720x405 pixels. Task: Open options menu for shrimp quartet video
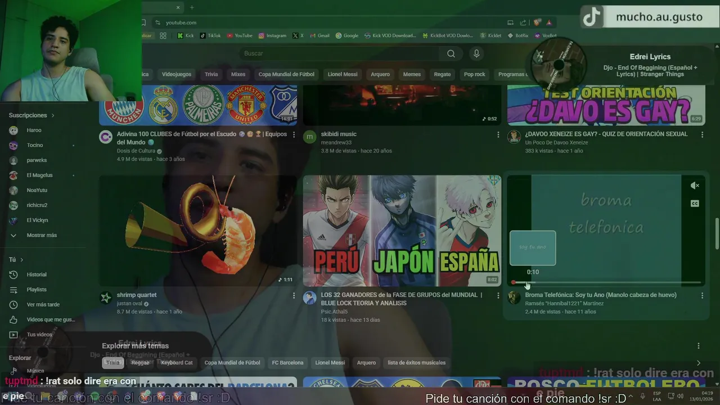pos(294,295)
